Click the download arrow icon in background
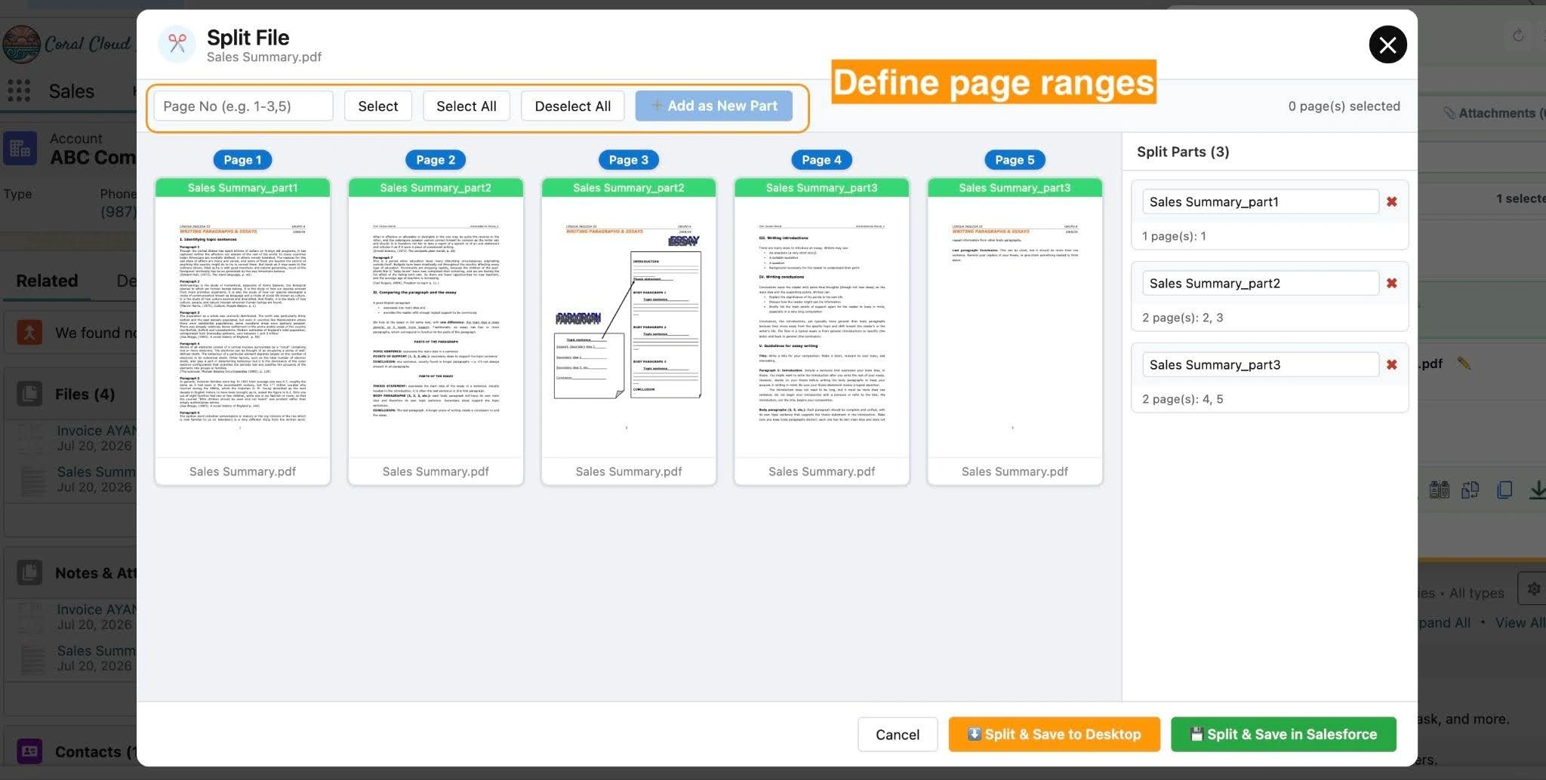1546x780 pixels. (1538, 490)
